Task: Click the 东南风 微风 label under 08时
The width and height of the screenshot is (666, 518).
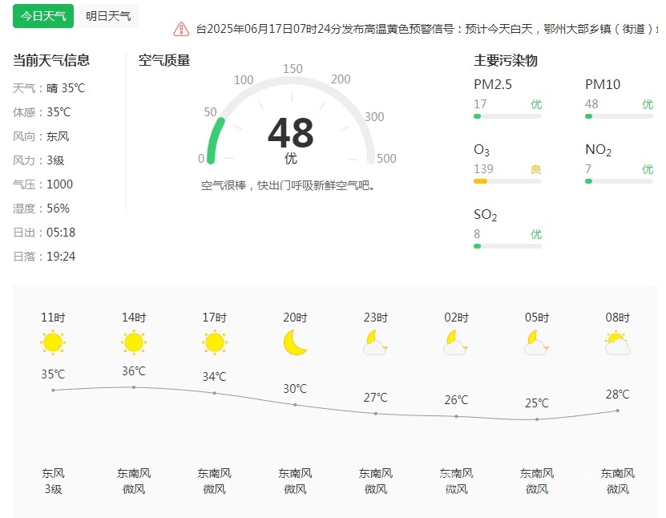Action: (618, 481)
